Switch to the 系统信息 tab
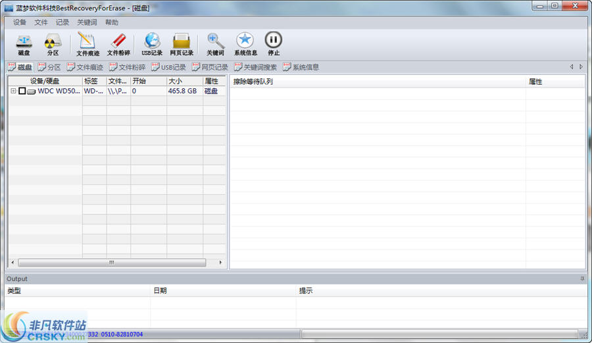The height and width of the screenshot is (343, 592). [x=301, y=67]
